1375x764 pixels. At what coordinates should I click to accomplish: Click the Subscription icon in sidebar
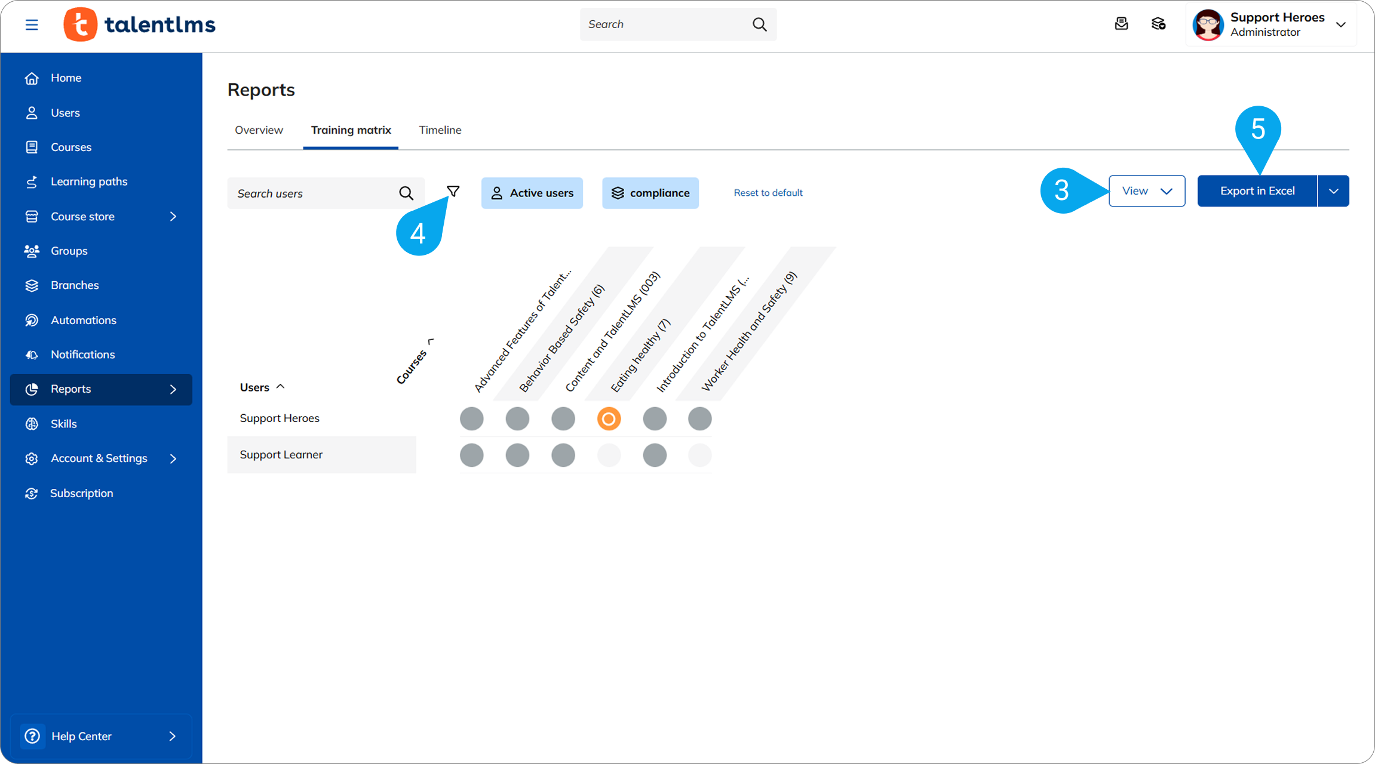click(32, 494)
